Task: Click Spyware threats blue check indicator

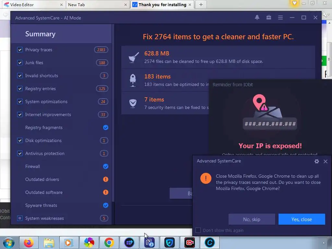Action: pyautogui.click(x=105, y=205)
